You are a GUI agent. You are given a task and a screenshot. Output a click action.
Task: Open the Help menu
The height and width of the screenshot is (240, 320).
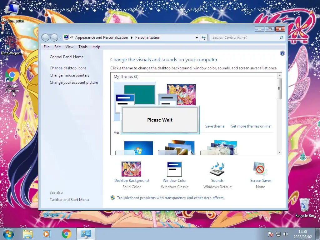[96, 47]
